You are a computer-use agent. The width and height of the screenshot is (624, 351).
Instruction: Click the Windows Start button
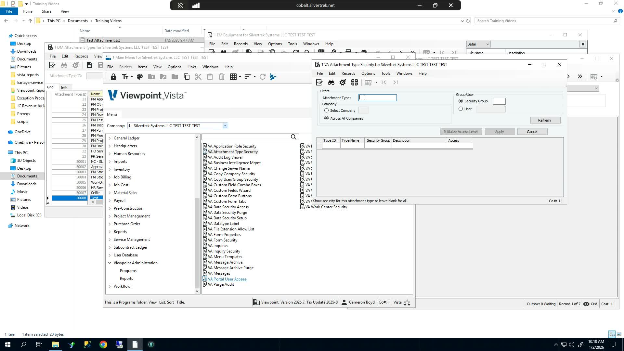click(7, 344)
